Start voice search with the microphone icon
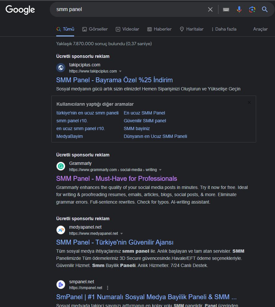This screenshot has height=307, width=275. [239, 9]
